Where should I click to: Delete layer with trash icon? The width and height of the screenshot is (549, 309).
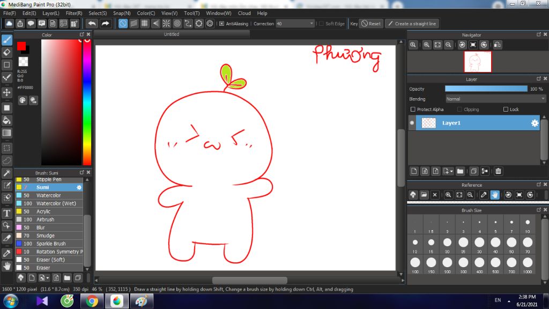point(498,171)
